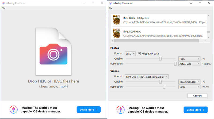
Task: Click Photos Resolution value 100.0%
Action: tap(206, 64)
